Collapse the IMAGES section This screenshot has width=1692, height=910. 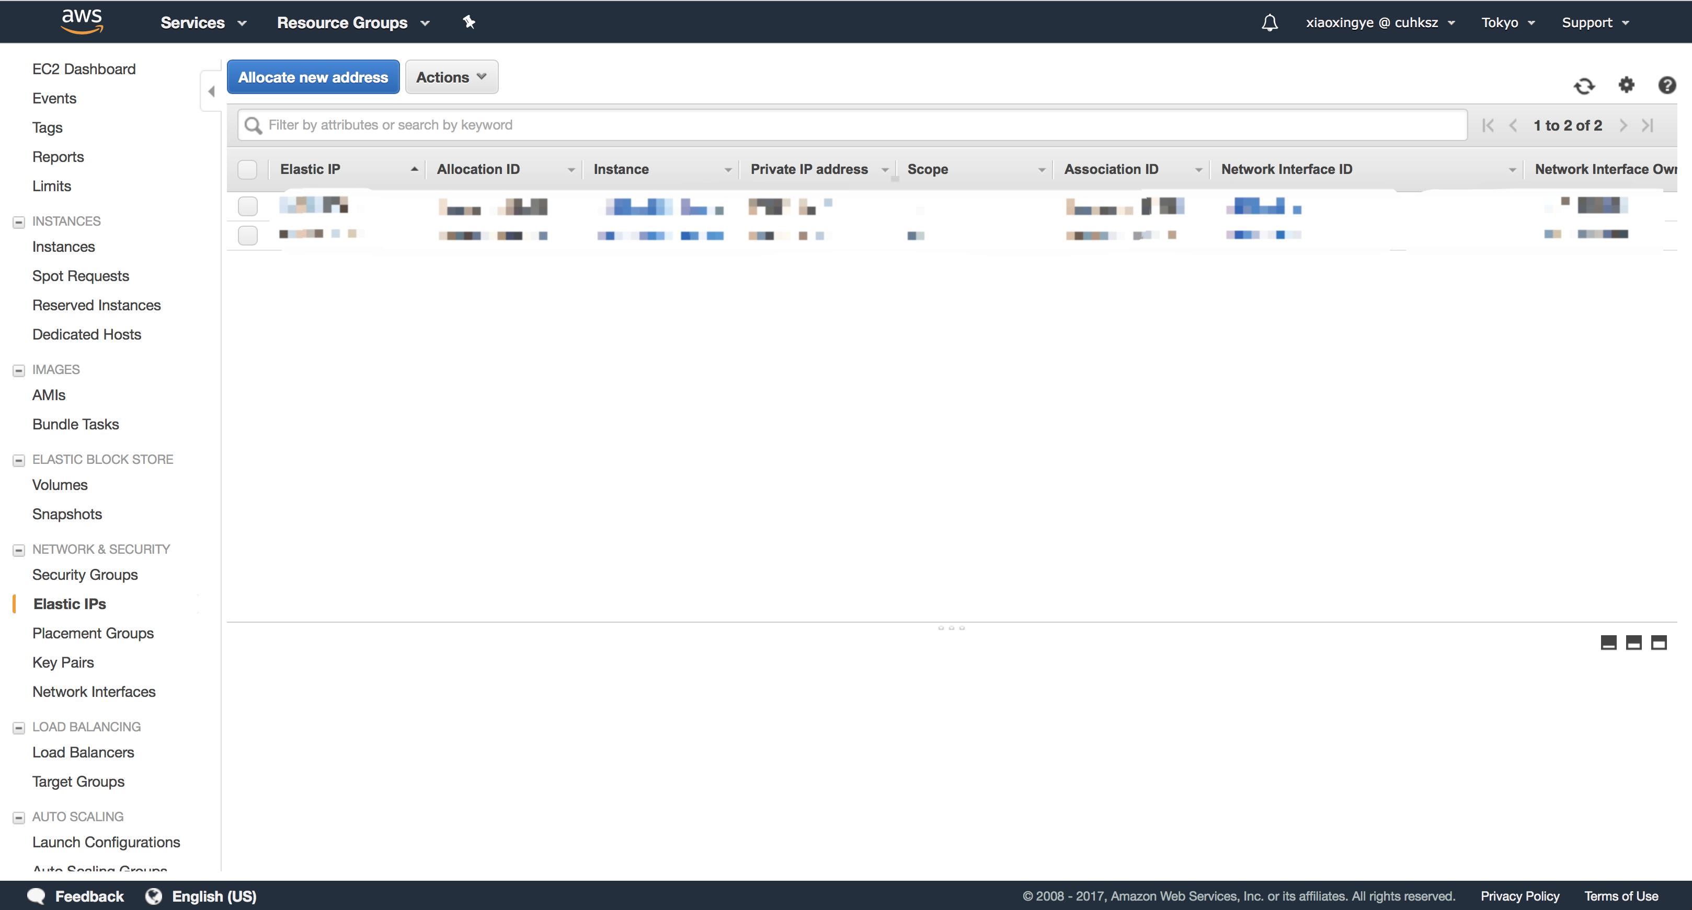click(x=18, y=370)
